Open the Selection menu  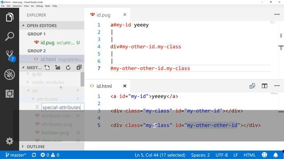[x=17, y=6]
